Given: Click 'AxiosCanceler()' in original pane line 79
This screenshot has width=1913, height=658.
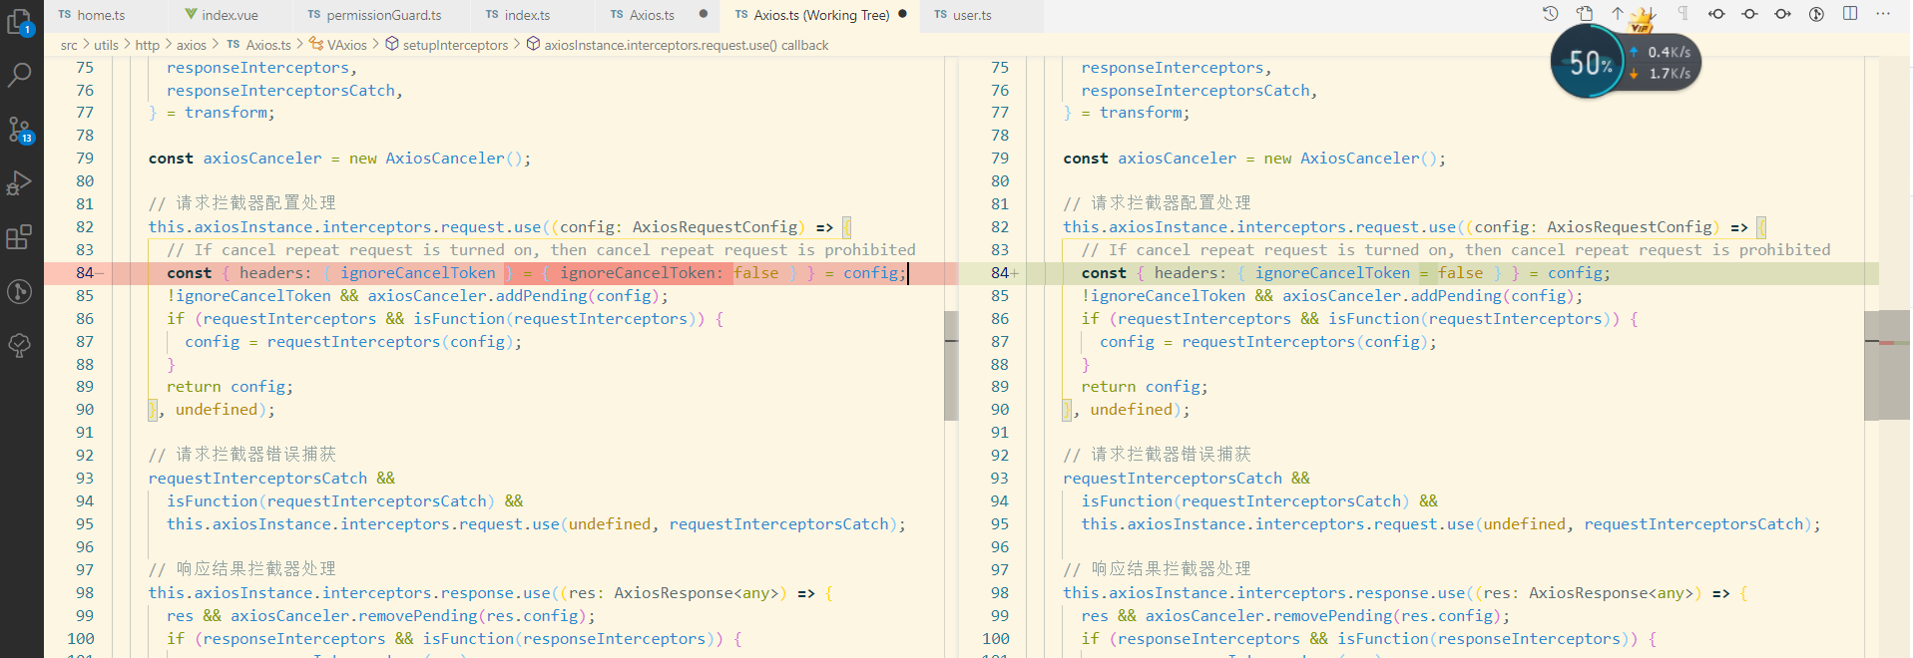Looking at the screenshot, I should click(x=454, y=159).
